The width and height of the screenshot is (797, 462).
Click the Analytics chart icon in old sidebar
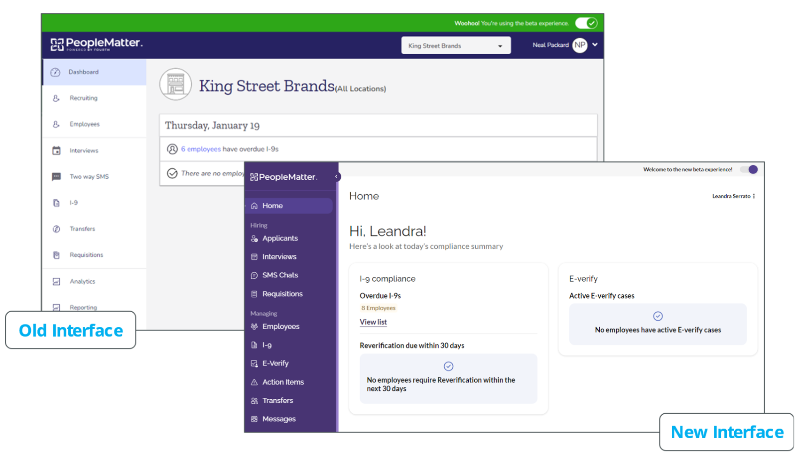(56, 281)
